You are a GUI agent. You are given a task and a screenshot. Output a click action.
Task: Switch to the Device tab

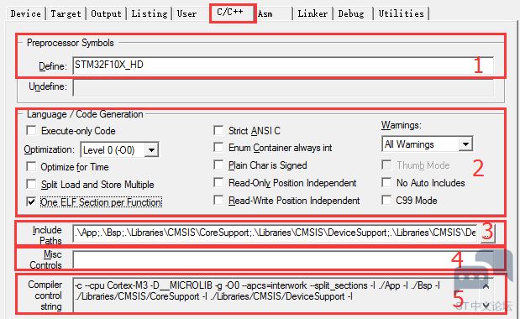pyautogui.click(x=25, y=13)
